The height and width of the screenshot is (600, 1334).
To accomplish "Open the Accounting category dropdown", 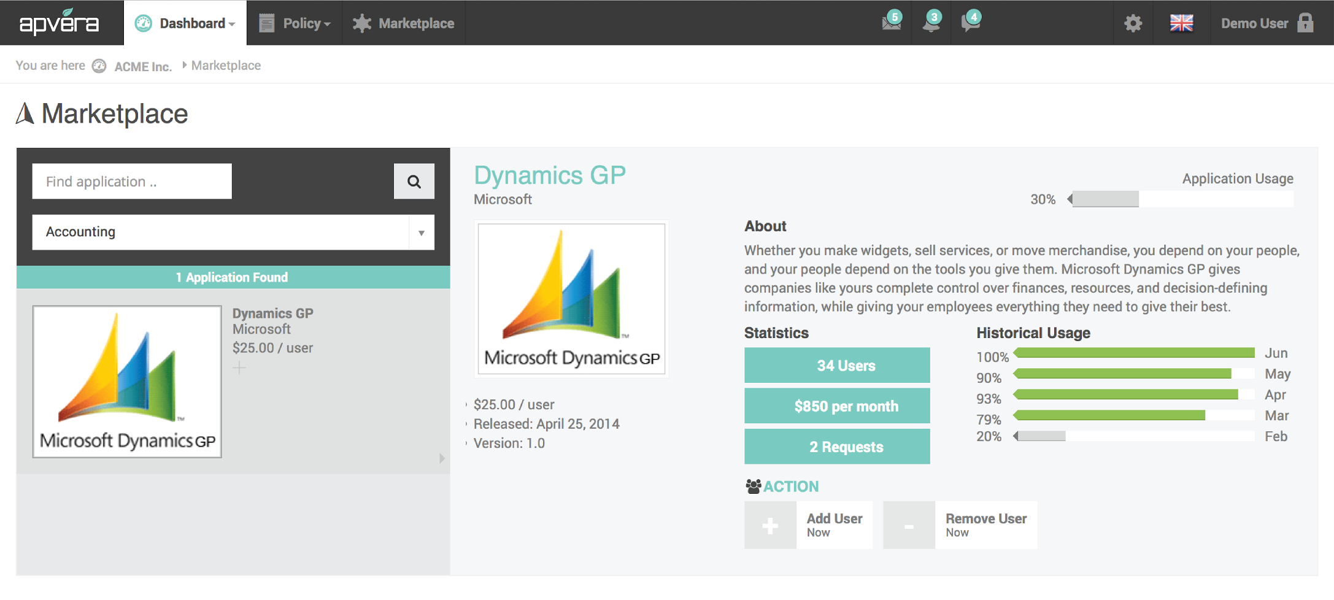I will point(233,232).
